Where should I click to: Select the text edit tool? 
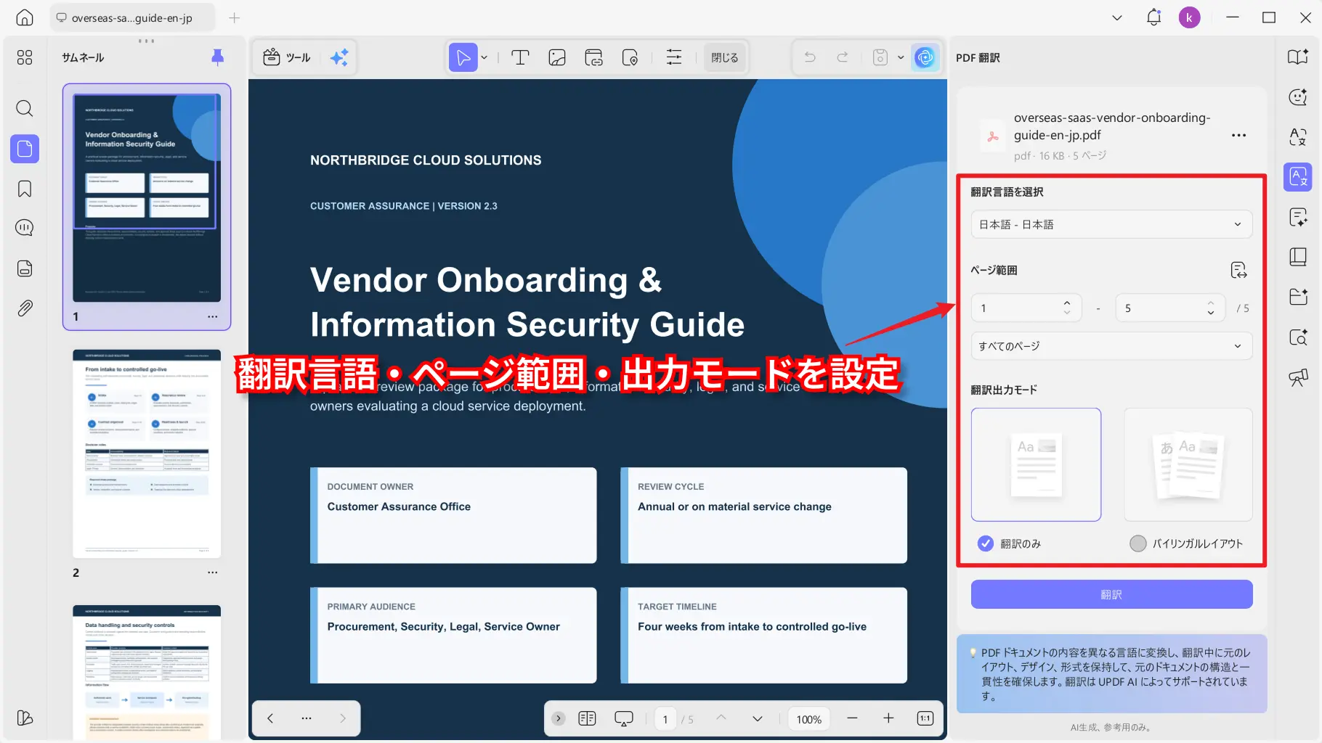pyautogui.click(x=520, y=57)
